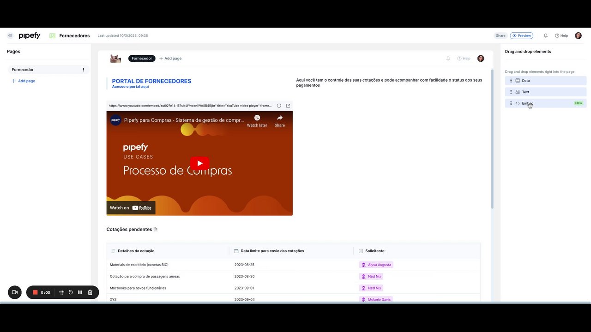Open the video title 'Pipefy para Compras'

click(184, 120)
